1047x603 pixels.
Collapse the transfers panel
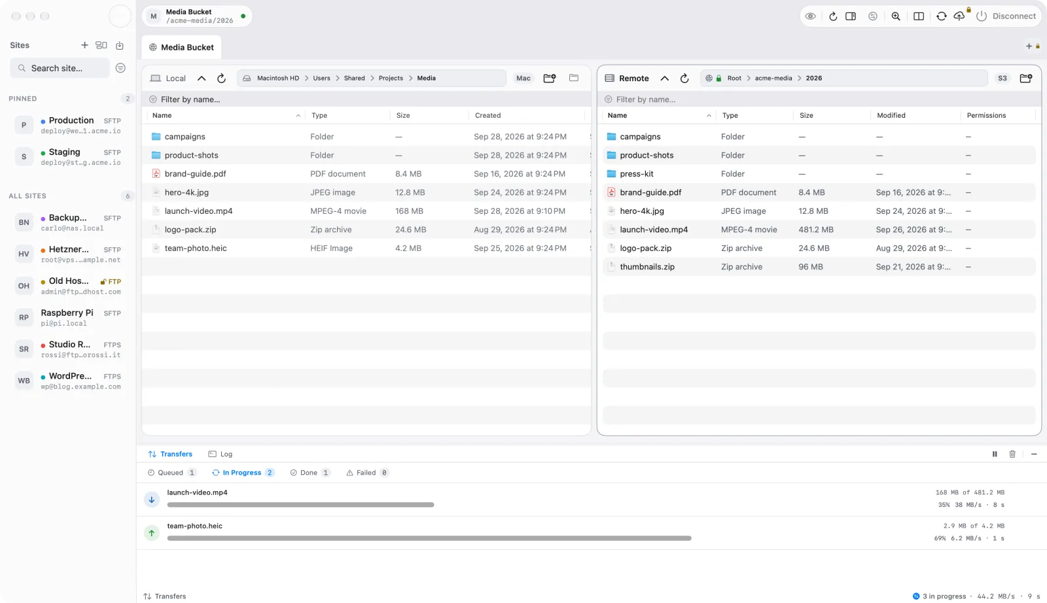pos(1034,454)
